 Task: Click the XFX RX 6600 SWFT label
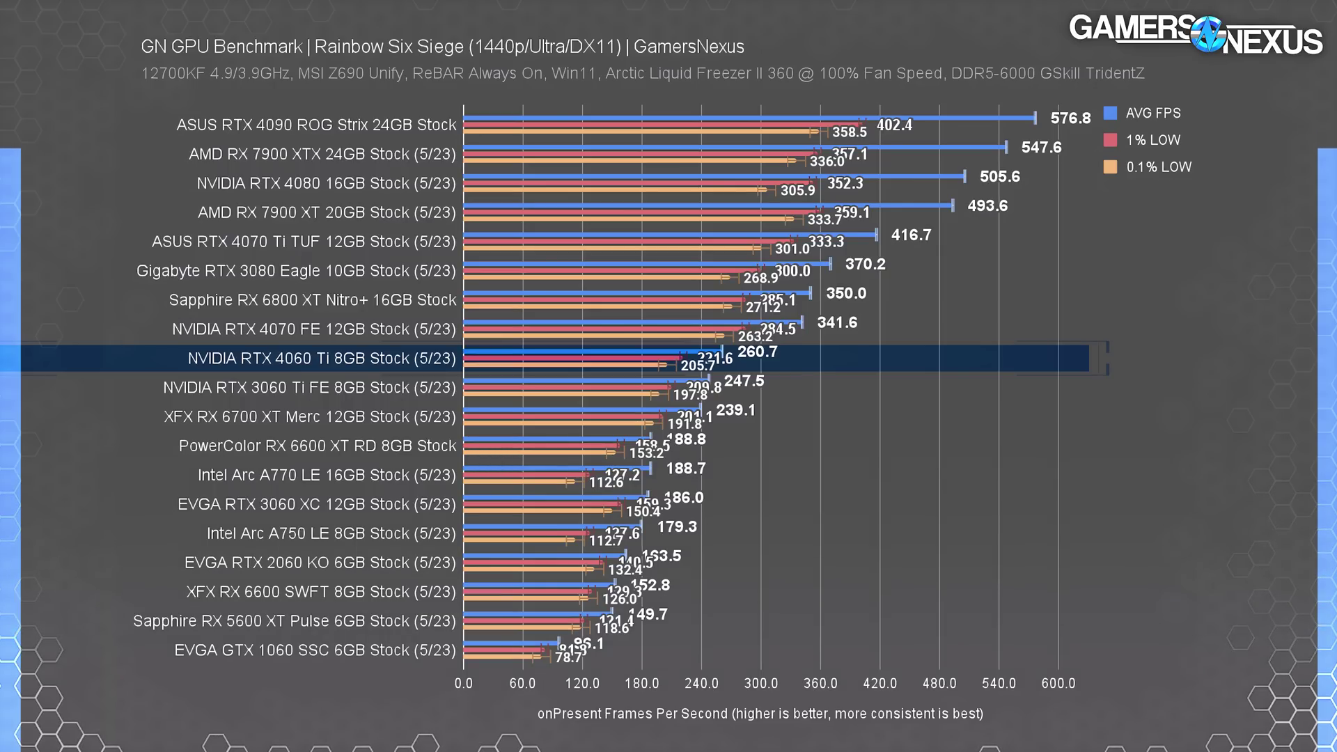tap(321, 592)
